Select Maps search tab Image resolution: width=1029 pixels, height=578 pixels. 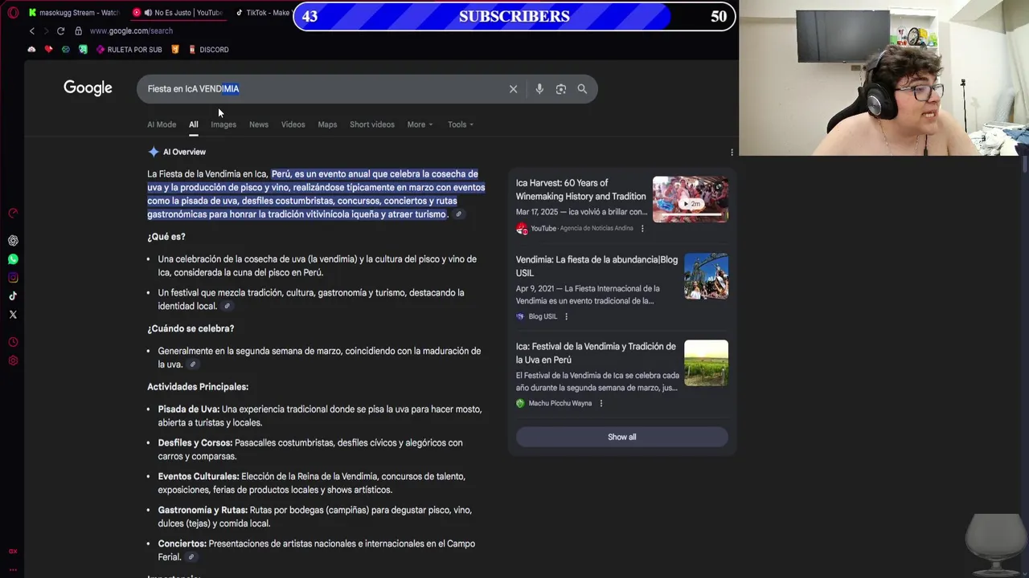click(x=327, y=124)
